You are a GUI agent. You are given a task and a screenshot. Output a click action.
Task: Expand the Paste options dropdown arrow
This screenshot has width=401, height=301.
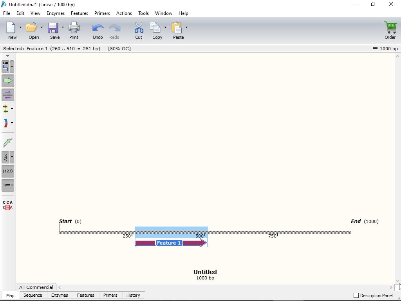[x=186, y=27]
